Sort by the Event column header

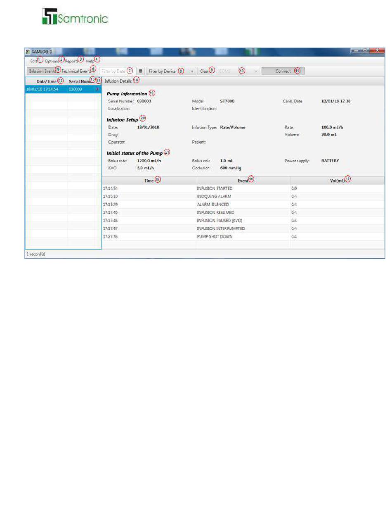tap(243, 181)
